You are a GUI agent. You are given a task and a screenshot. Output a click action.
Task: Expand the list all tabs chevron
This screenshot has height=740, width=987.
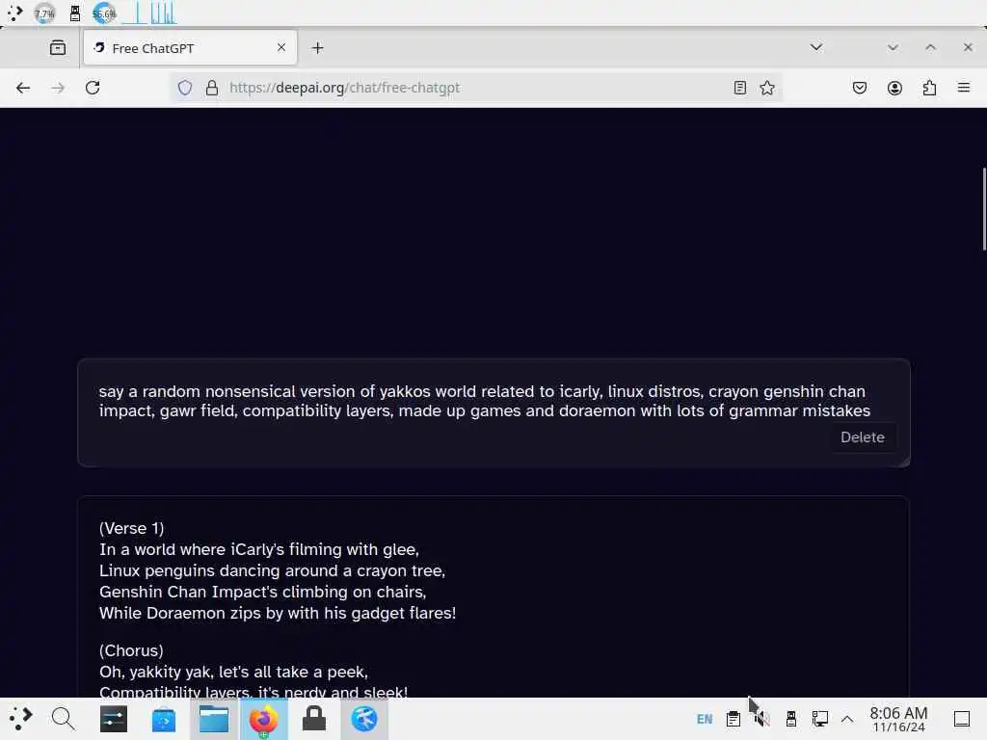(816, 47)
